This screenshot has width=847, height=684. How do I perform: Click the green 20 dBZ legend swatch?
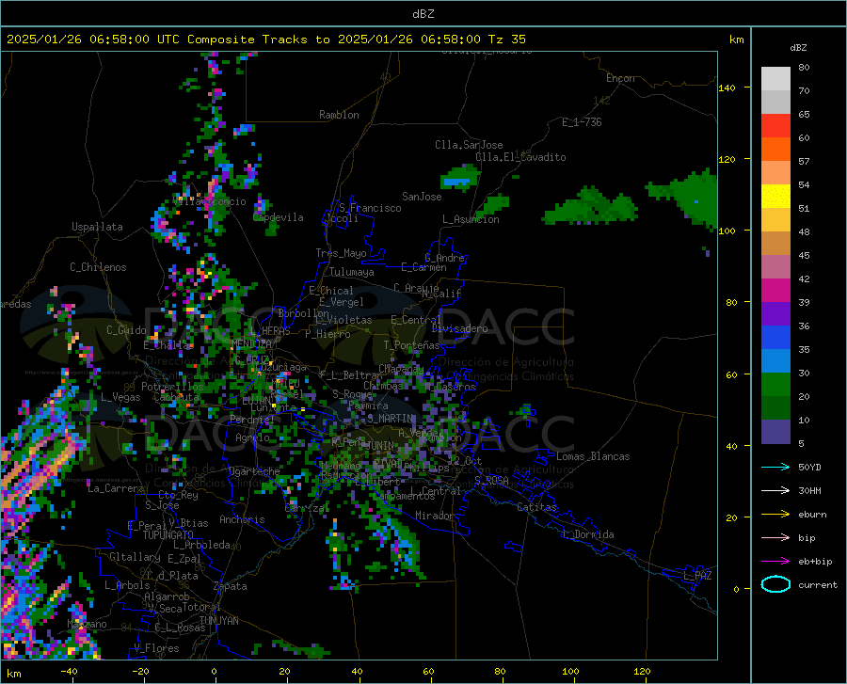pyautogui.click(x=775, y=385)
